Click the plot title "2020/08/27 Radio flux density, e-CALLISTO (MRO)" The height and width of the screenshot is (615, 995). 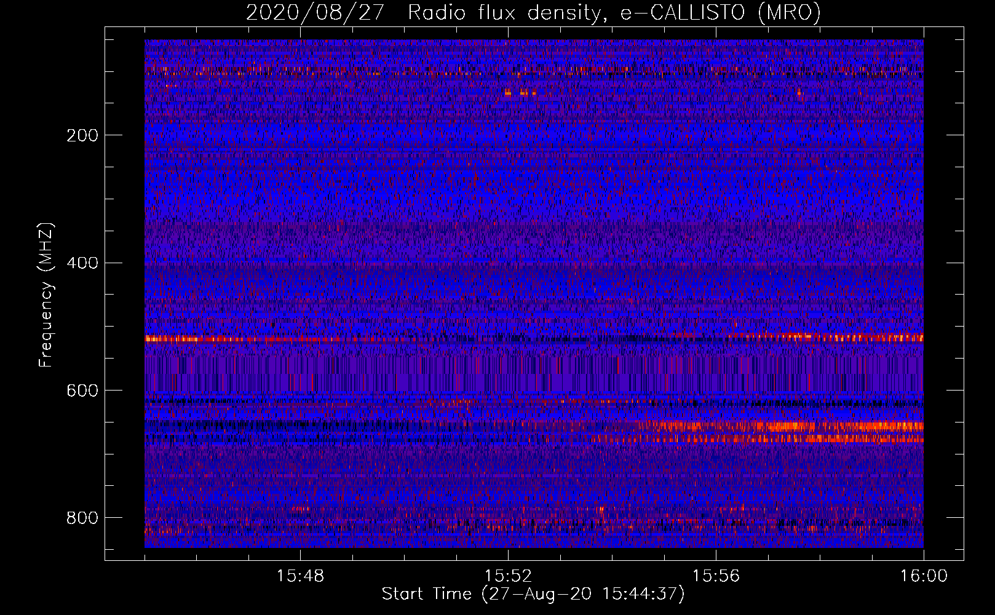pyautogui.click(x=533, y=12)
